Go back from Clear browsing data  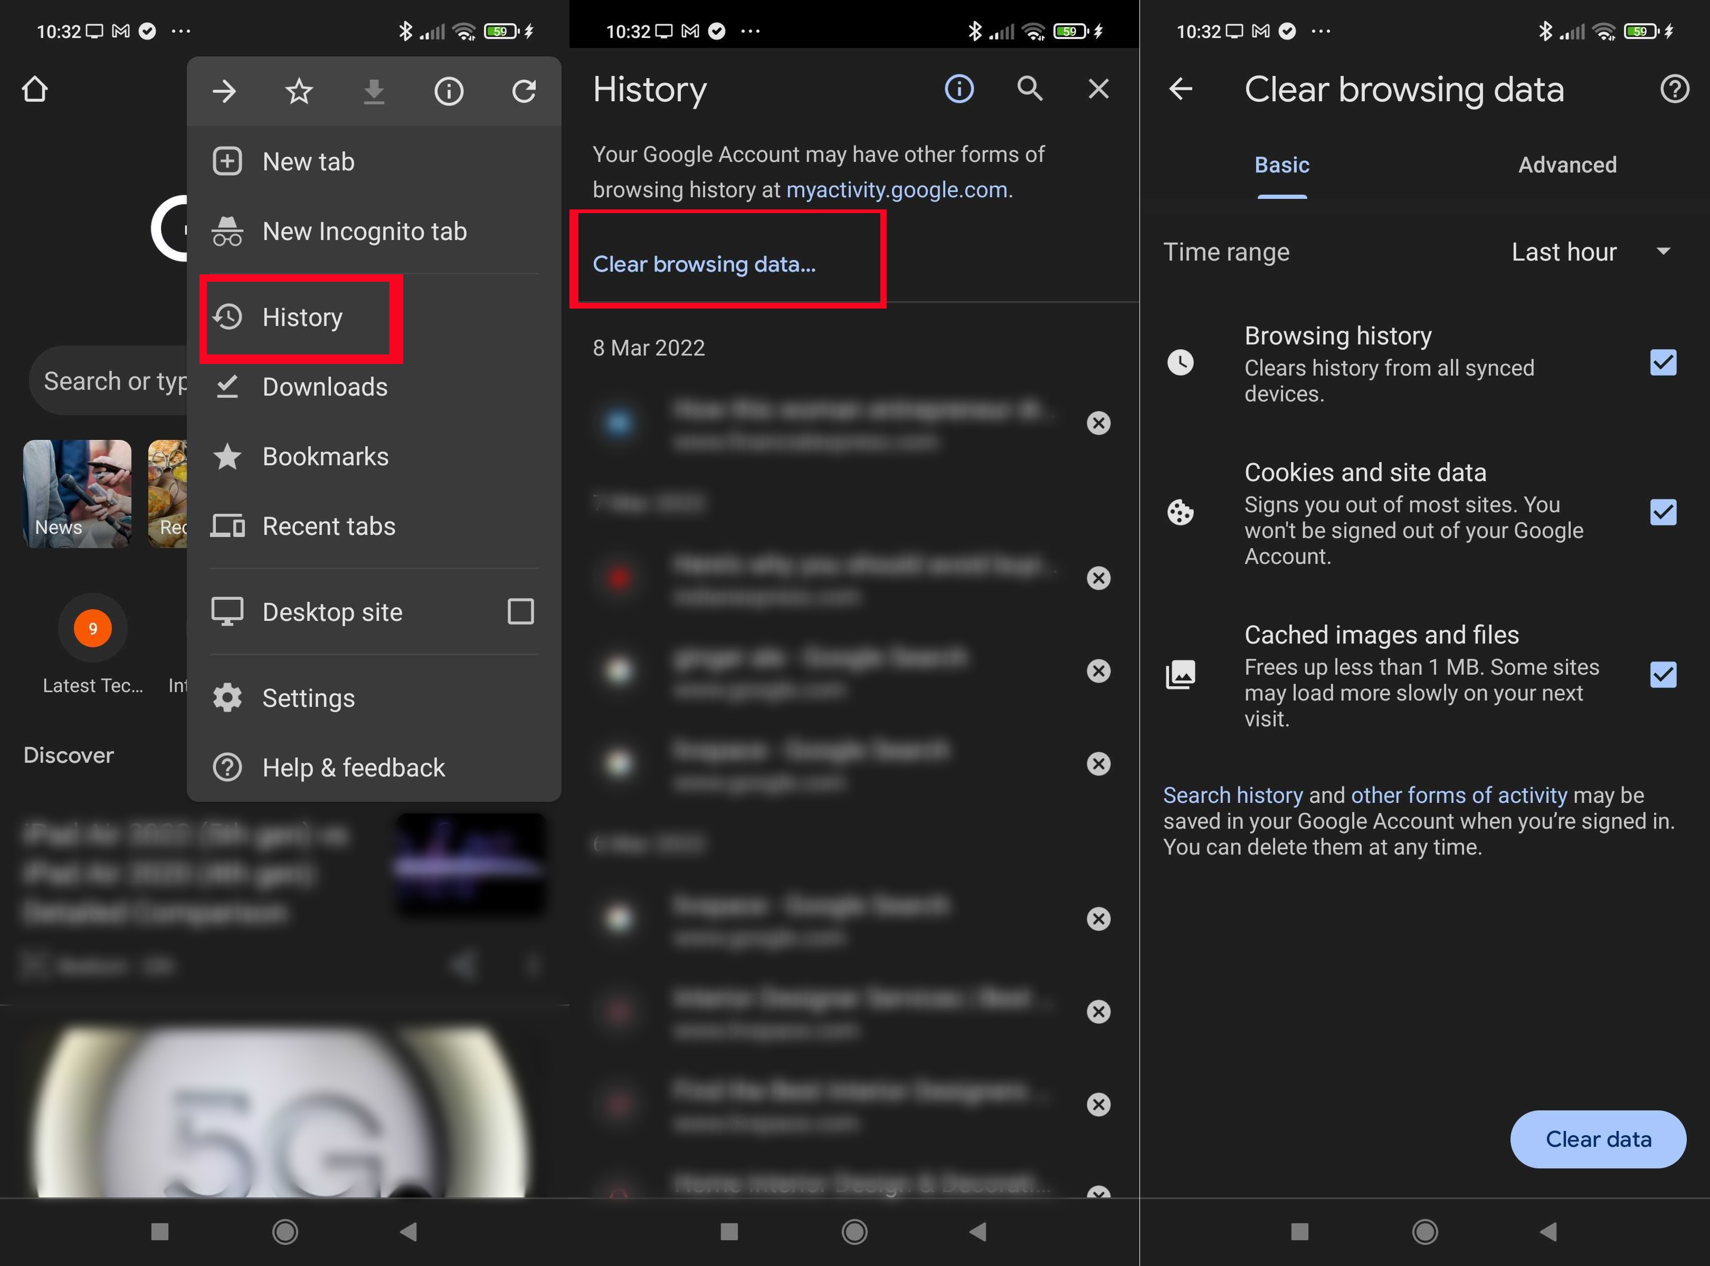point(1181,89)
